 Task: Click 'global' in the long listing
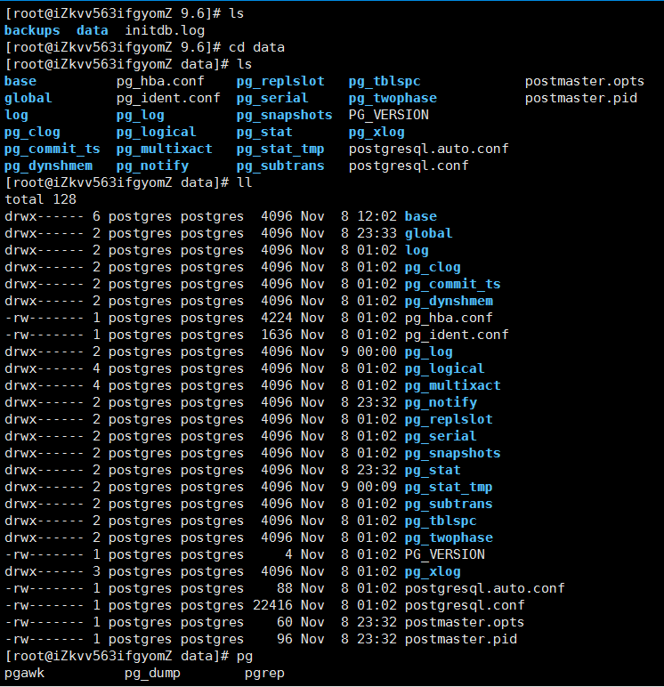429,233
